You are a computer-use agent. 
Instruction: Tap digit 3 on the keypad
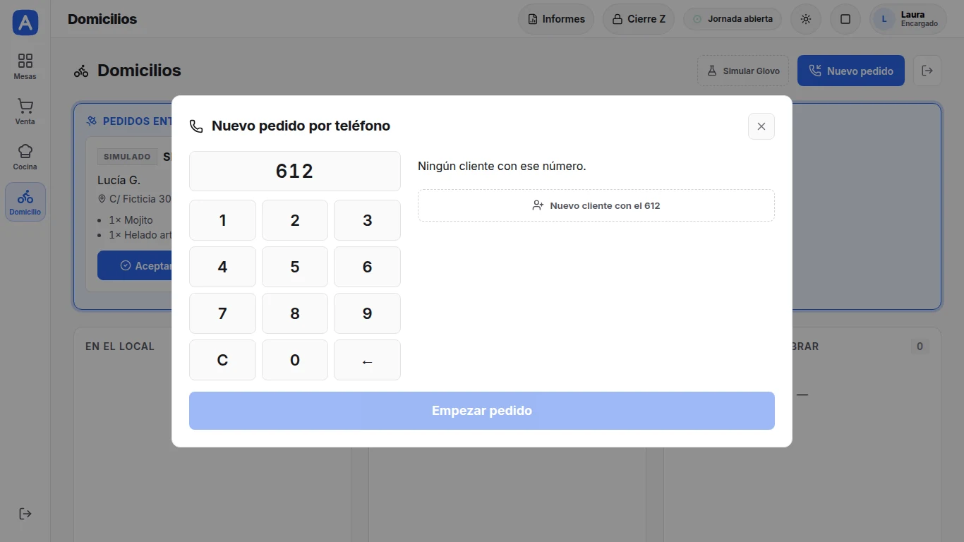367,220
